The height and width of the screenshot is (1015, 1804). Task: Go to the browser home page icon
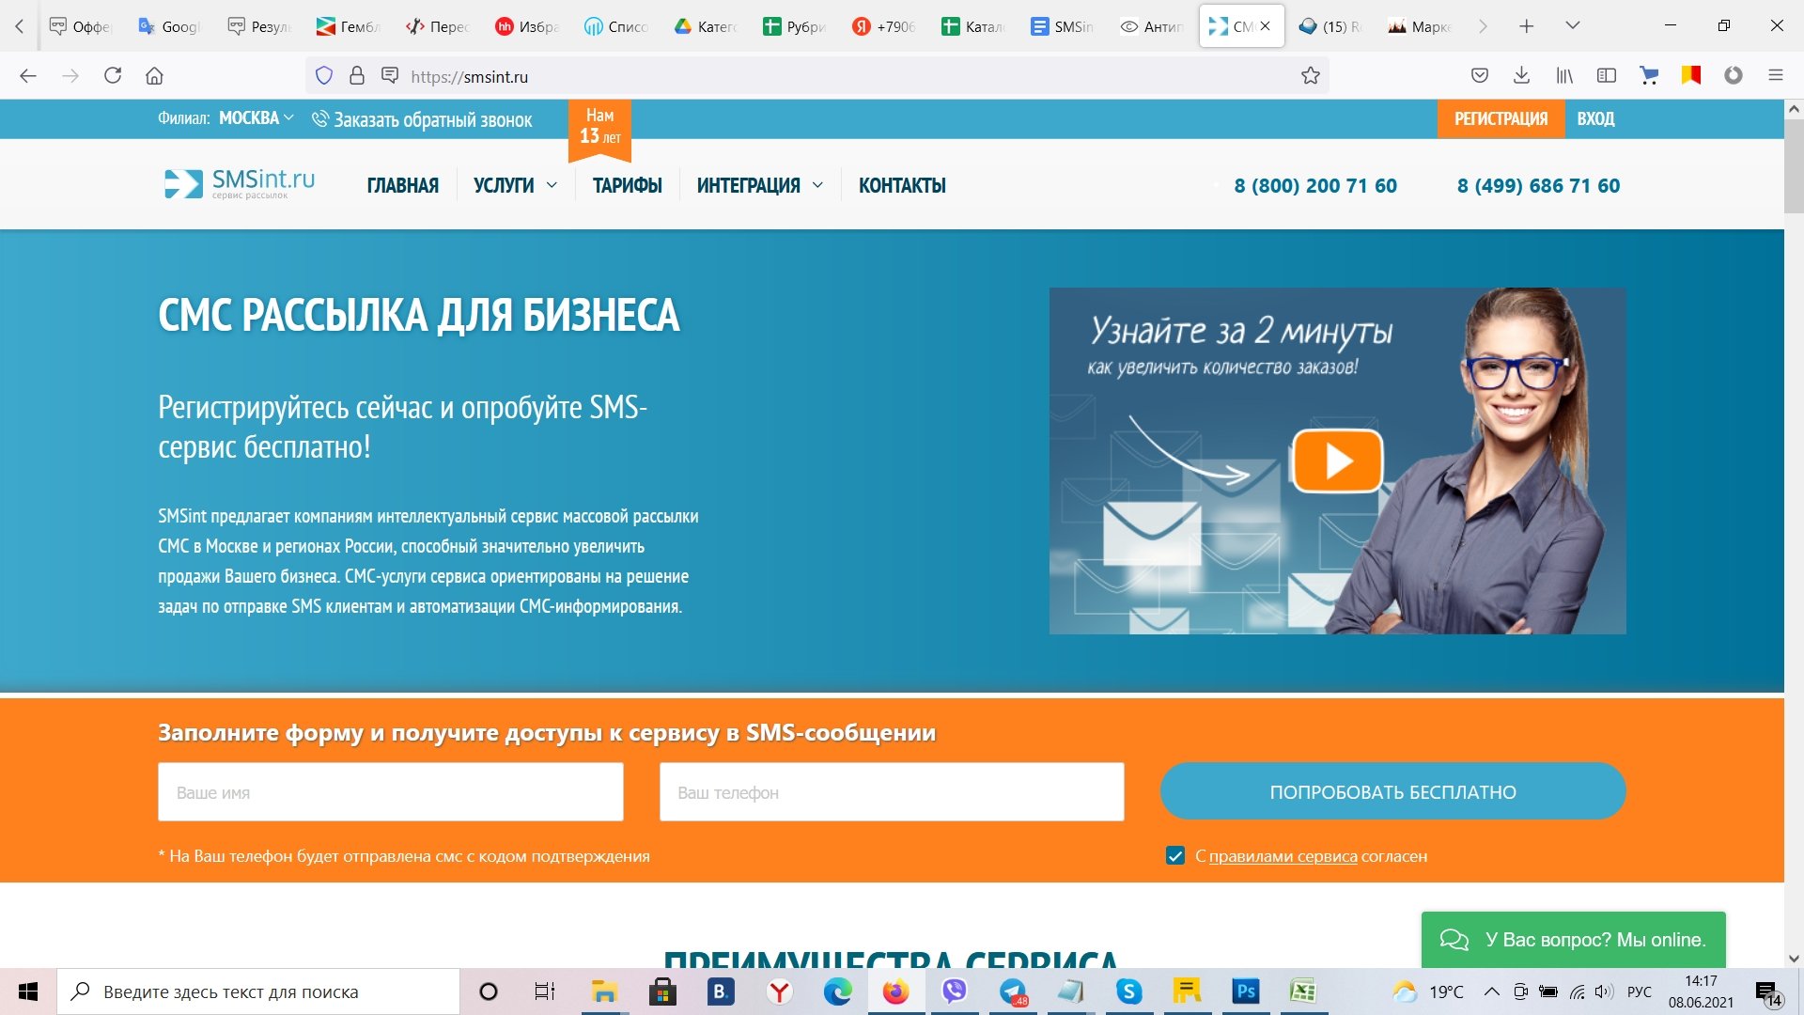pos(154,76)
